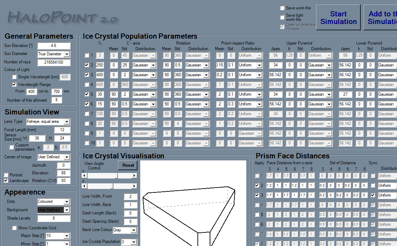This screenshot has width=397, height=246.
Task: Click the Start Simulation button
Action: pos(338,17)
